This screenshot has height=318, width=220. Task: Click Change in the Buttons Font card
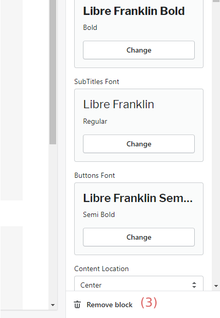[x=139, y=237]
